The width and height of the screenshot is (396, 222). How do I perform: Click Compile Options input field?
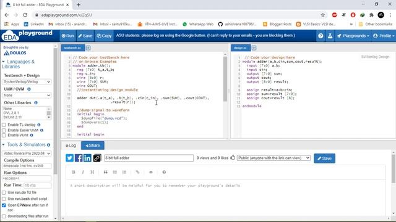click(x=27, y=166)
